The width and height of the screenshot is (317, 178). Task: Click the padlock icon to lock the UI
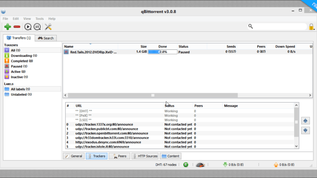click(312, 27)
